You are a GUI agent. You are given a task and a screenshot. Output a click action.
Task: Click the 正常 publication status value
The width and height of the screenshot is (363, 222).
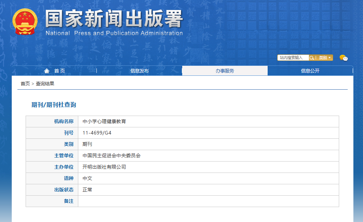[x=87, y=190]
